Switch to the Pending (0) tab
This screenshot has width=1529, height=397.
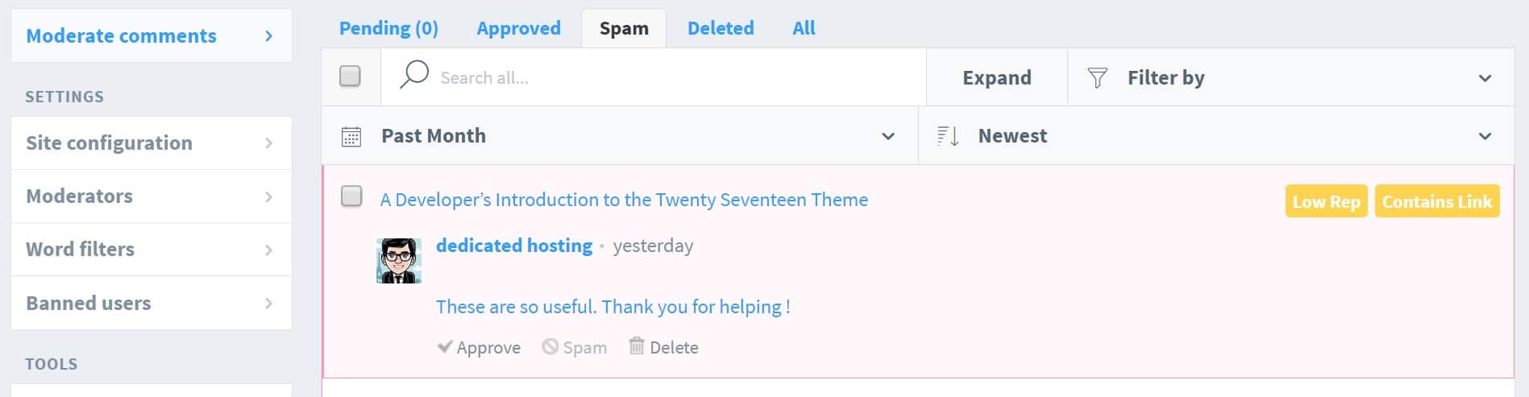(388, 28)
